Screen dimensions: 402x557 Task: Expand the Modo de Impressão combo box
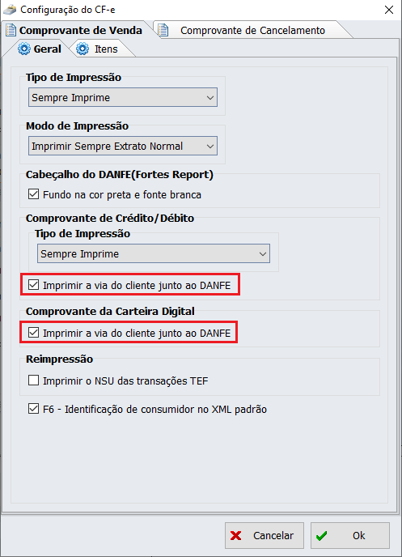[x=123, y=146]
